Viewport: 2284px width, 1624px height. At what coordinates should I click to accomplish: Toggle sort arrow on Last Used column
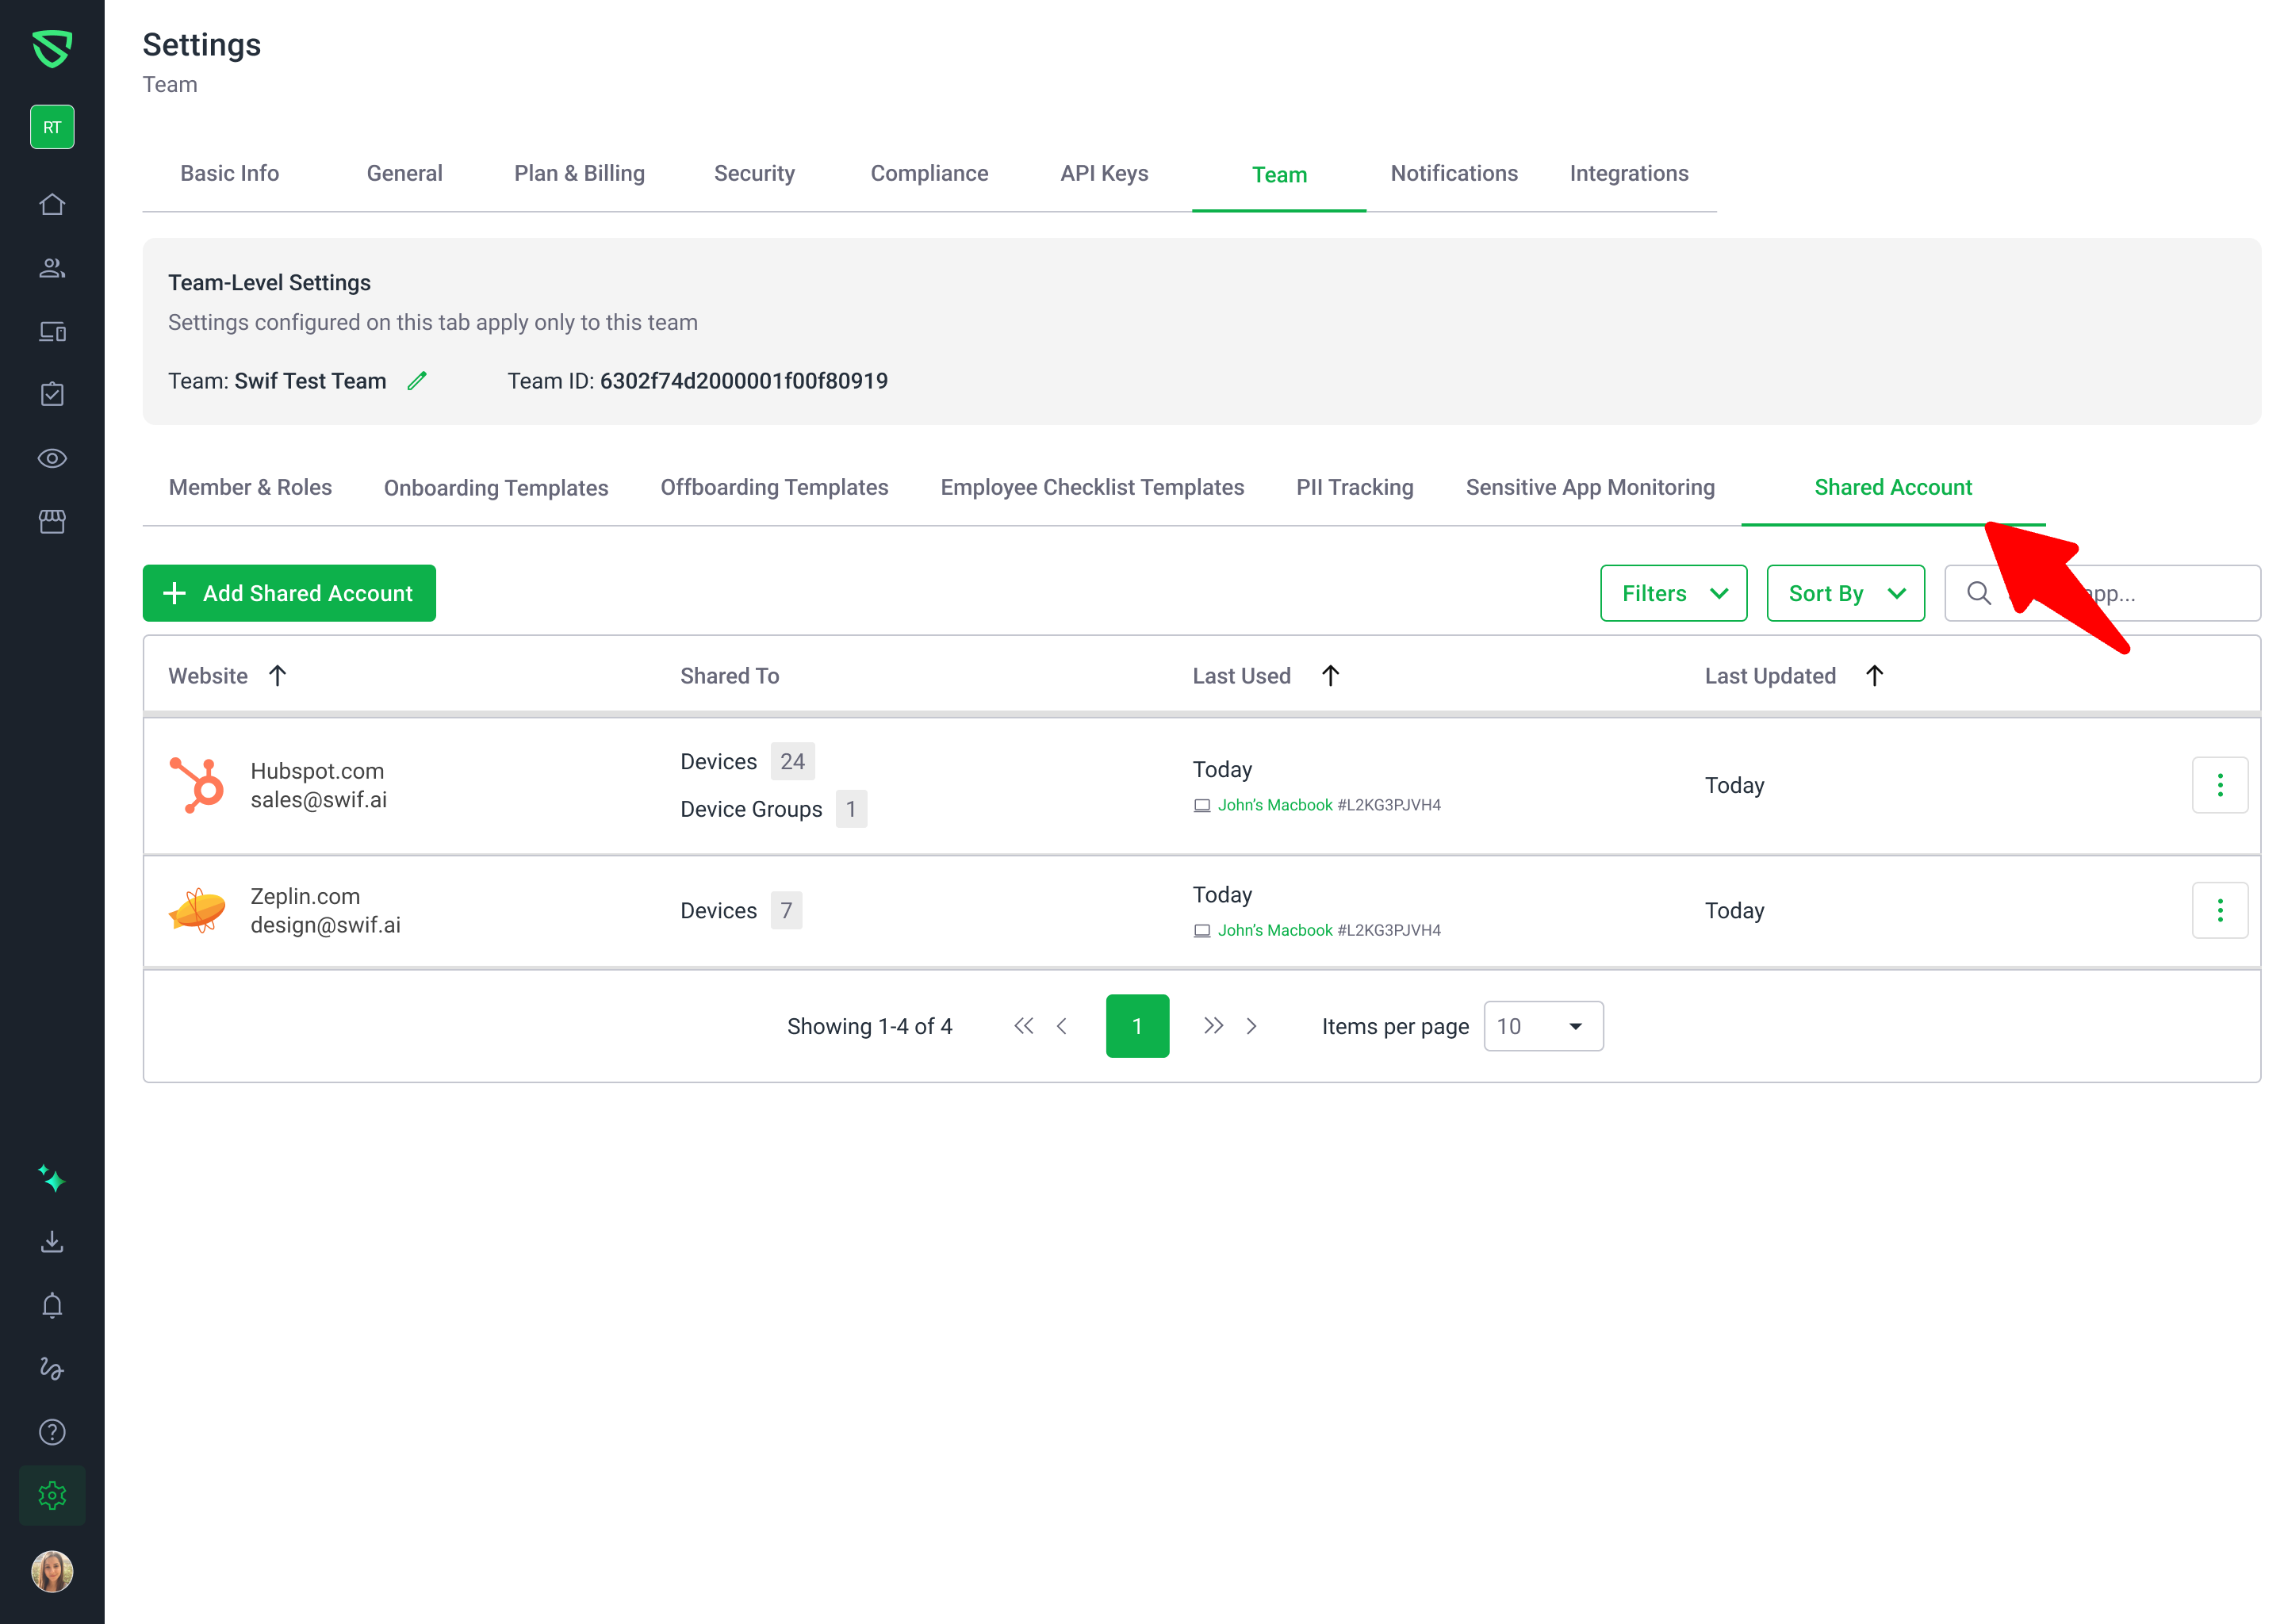1330,676
